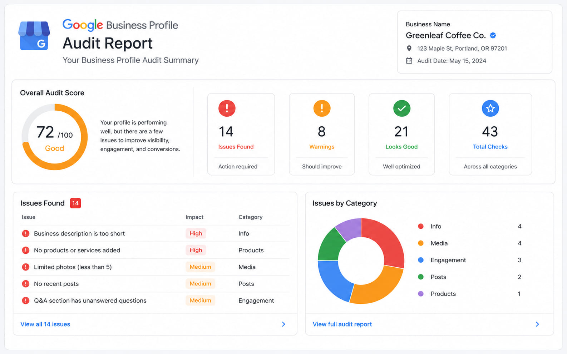The height and width of the screenshot is (354, 567).
Task: Click the red 14 badge next to Issues Found heading
Action: click(75, 203)
